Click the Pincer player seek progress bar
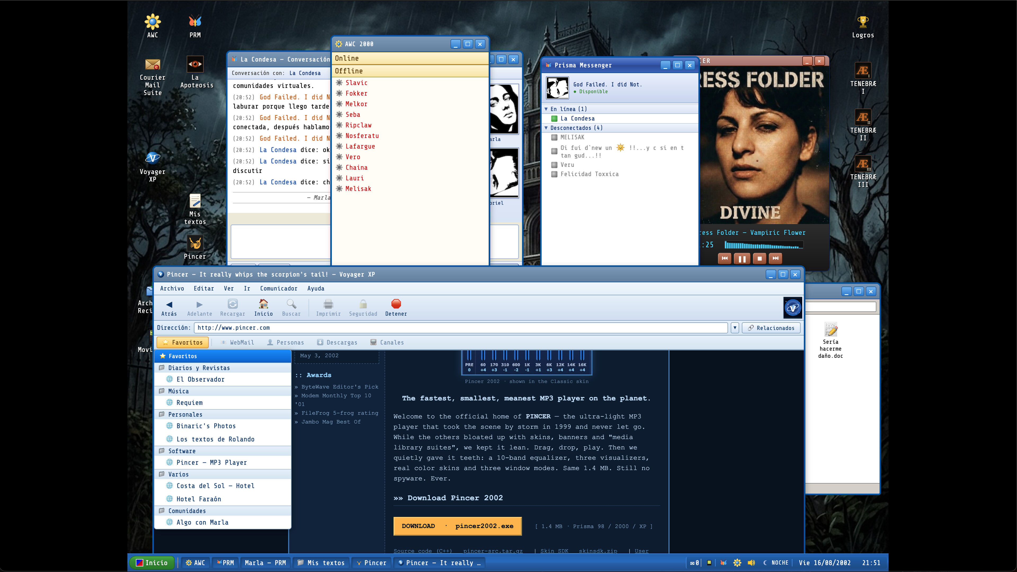 click(x=764, y=245)
